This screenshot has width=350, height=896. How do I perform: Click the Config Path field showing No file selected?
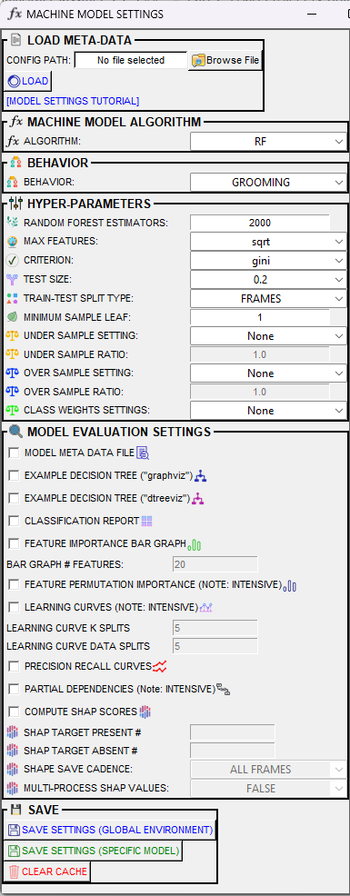131,60
